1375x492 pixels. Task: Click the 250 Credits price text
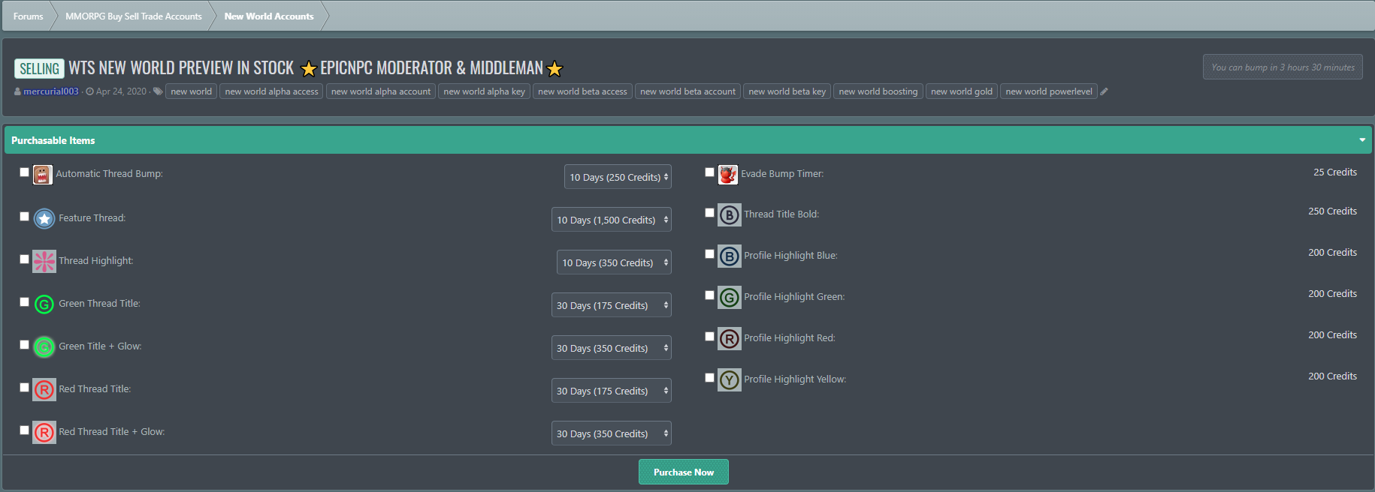pos(1332,211)
